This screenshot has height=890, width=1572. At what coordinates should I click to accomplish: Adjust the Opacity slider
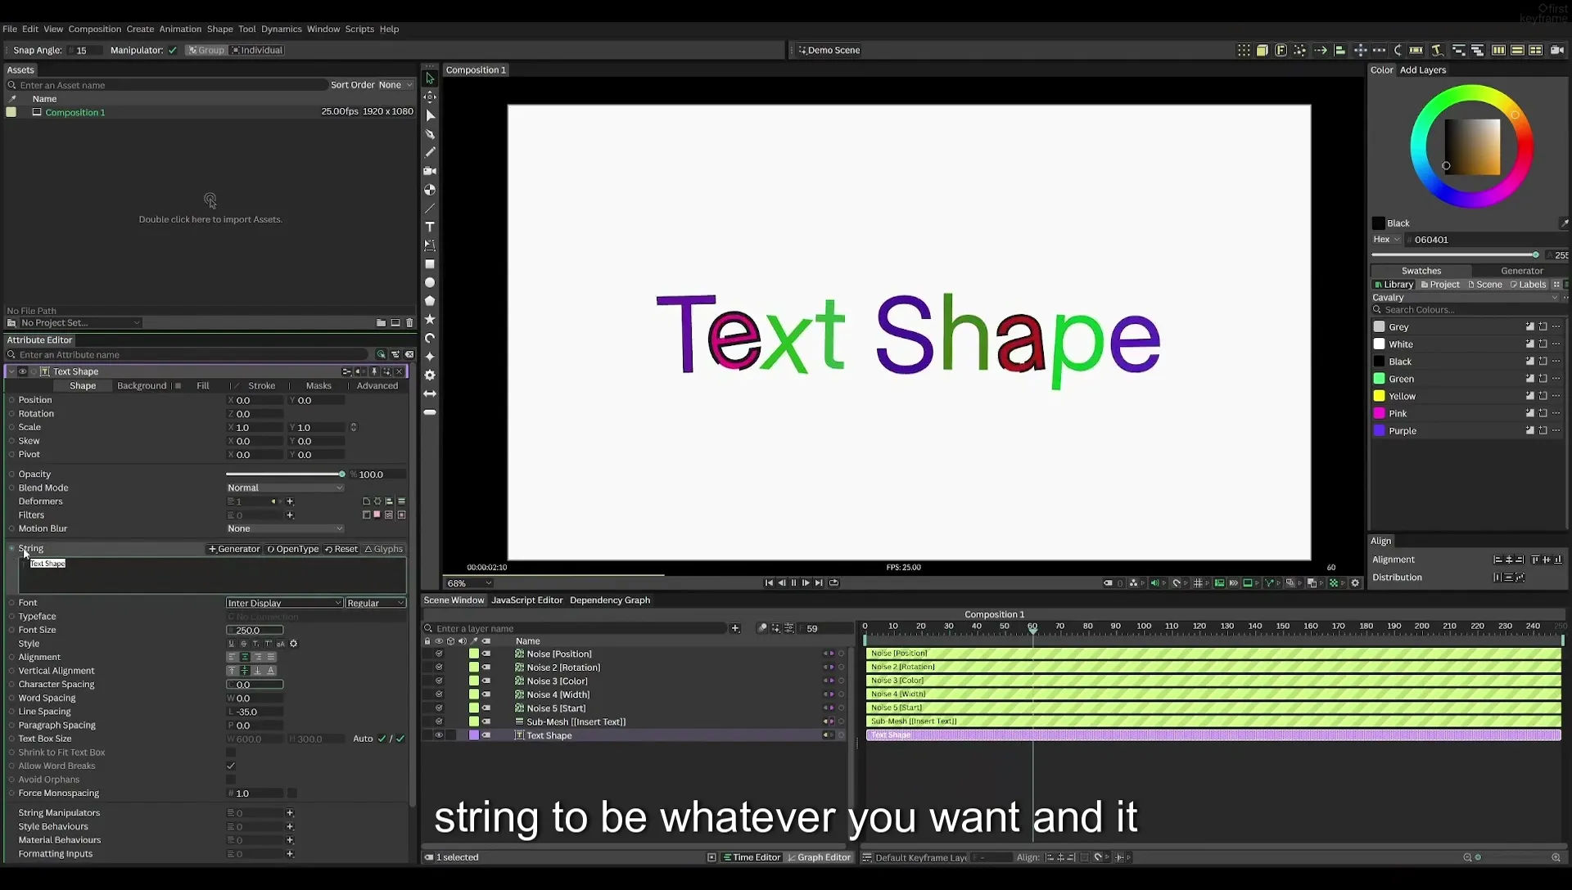(285, 474)
